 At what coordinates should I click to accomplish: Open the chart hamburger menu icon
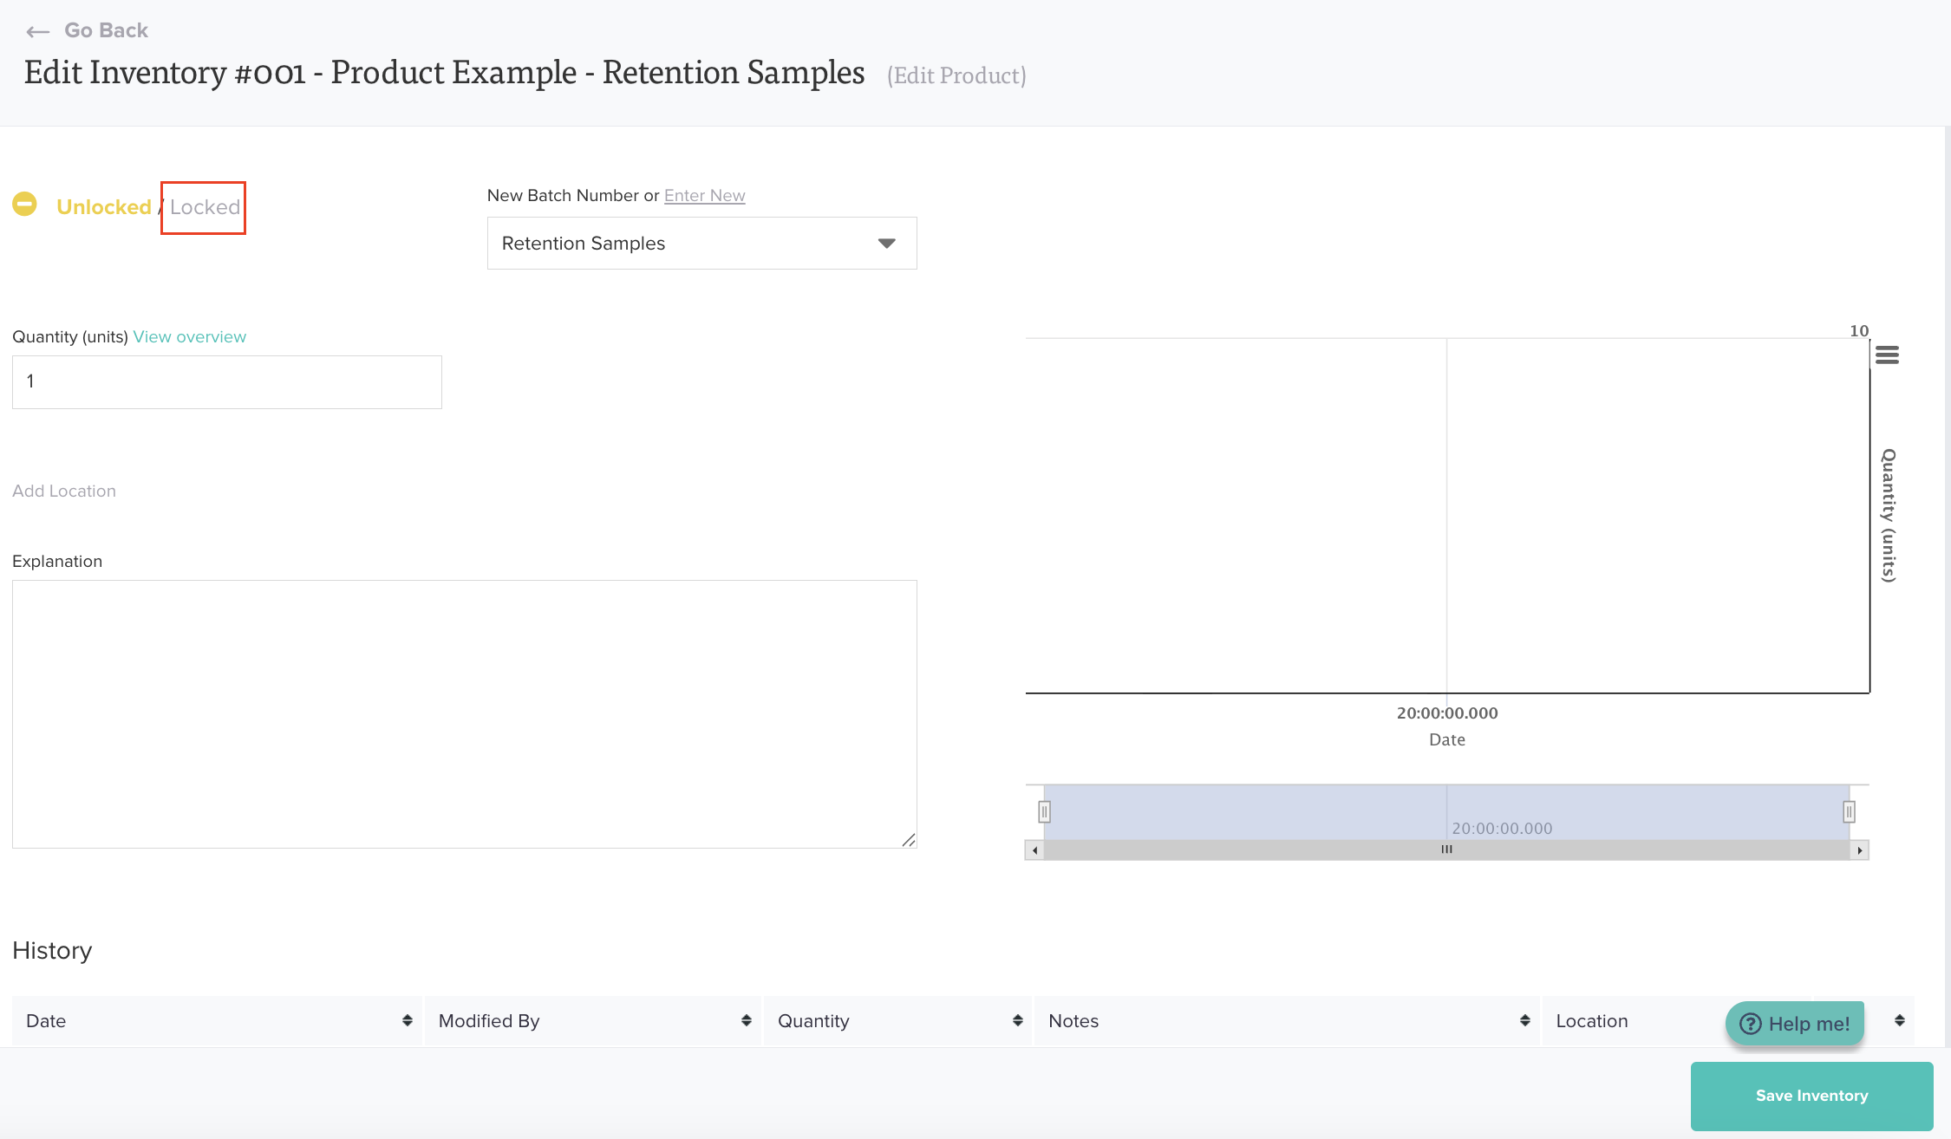(1887, 355)
